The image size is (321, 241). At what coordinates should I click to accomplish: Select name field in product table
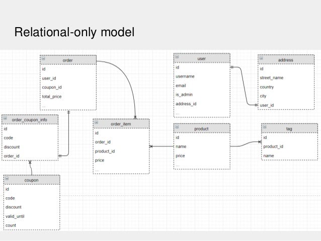[202, 146]
